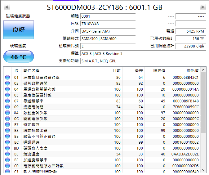Select the 開關電源次數 attribute row
The image size is (209, 175).
coord(102,119)
